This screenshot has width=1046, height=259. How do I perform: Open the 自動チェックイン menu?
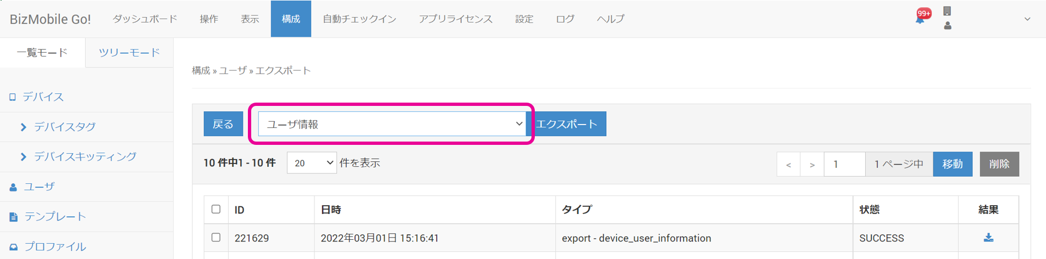point(359,19)
